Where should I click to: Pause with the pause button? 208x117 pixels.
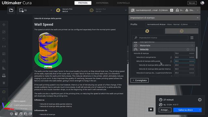click(151, 110)
